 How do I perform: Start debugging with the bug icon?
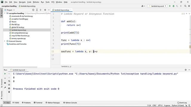pos(173,6)
